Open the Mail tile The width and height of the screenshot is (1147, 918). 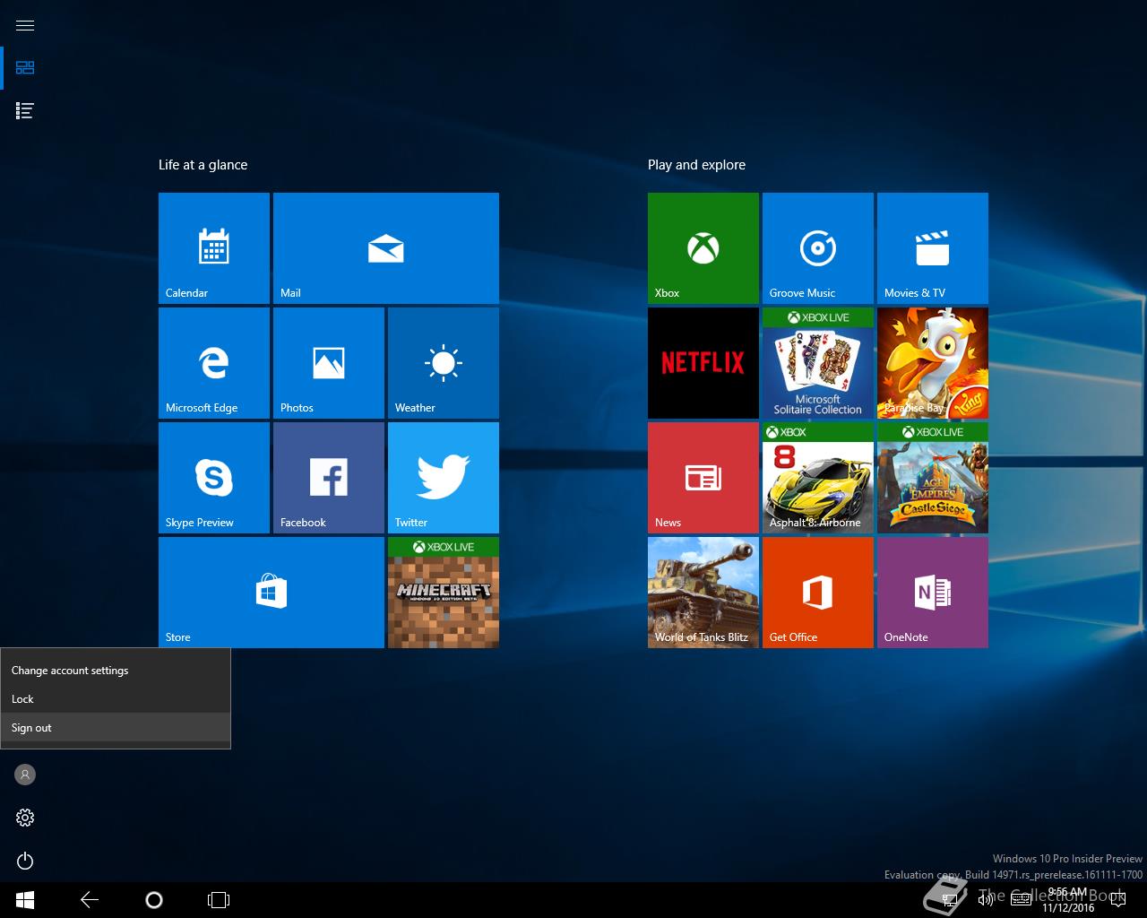(386, 248)
